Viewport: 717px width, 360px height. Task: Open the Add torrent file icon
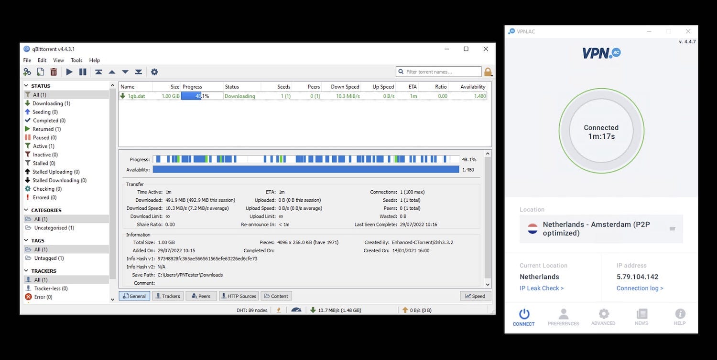coord(40,72)
